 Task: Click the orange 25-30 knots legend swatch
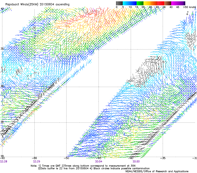[x=154, y=3]
